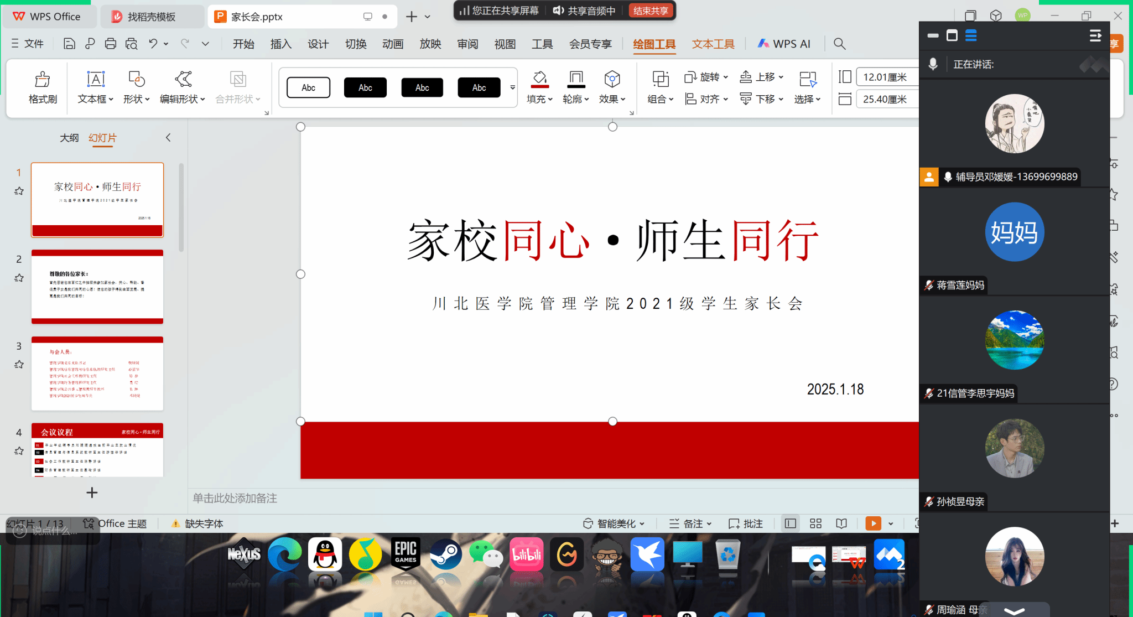The image size is (1133, 617).
Task: Click the print icon in quick toolbar
Action: click(x=111, y=44)
